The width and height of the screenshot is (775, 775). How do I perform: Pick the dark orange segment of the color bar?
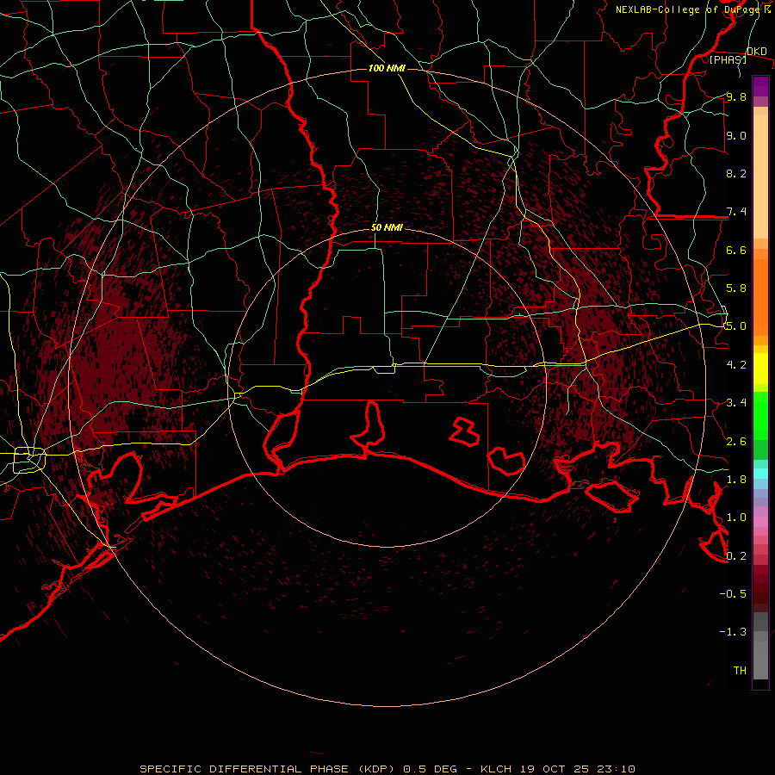point(760,298)
